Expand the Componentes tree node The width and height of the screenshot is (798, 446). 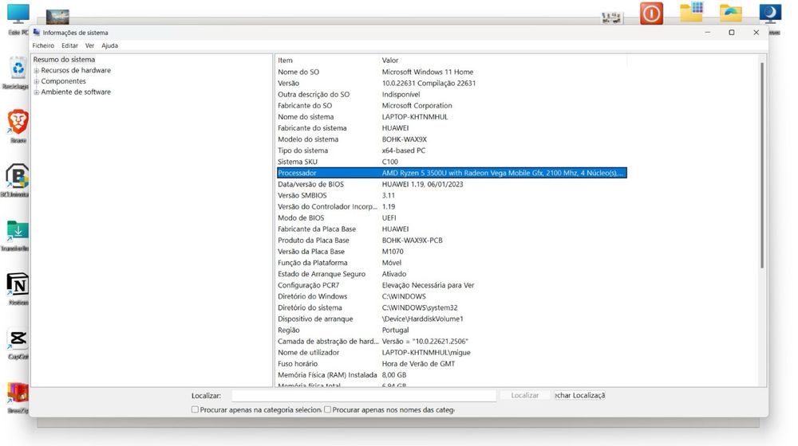click(x=37, y=81)
